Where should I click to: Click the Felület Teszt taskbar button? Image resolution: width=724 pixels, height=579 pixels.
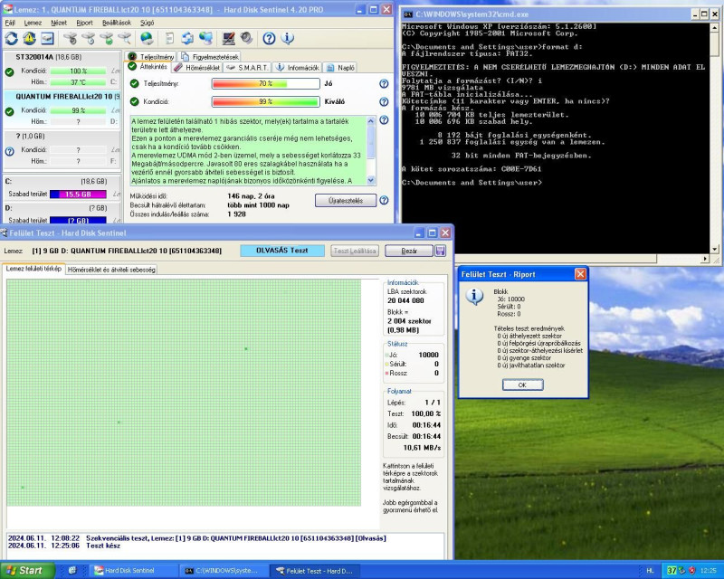click(315, 571)
